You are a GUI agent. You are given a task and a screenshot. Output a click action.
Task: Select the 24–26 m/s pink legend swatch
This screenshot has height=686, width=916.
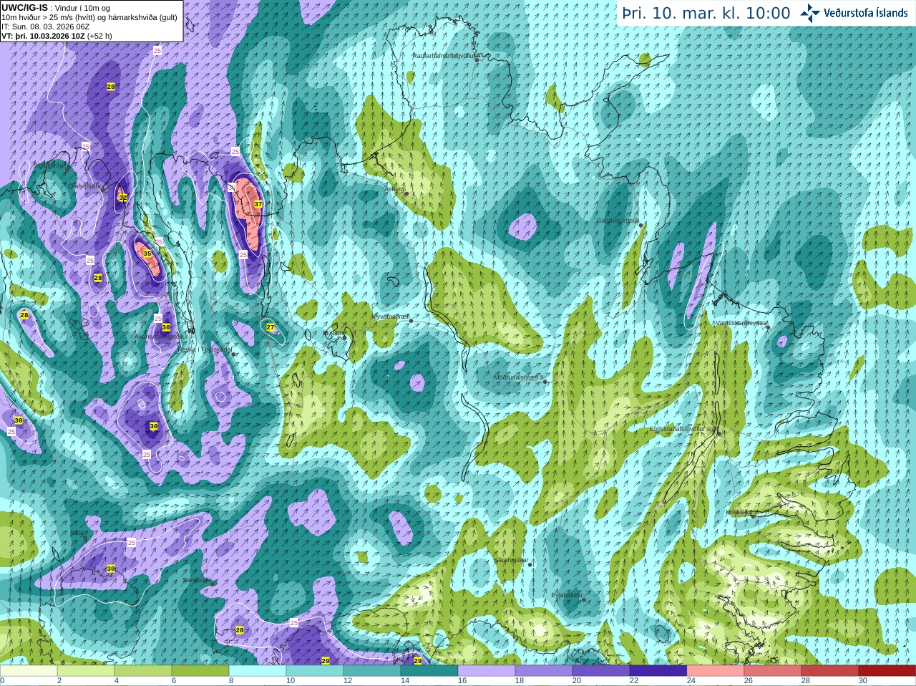coord(716,671)
